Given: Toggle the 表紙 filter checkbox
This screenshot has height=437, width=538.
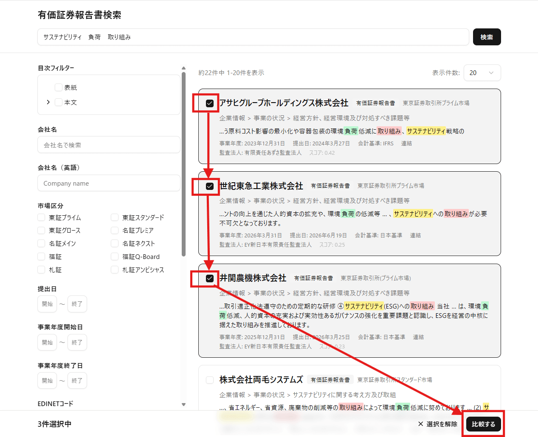Looking at the screenshot, I should (59, 87).
